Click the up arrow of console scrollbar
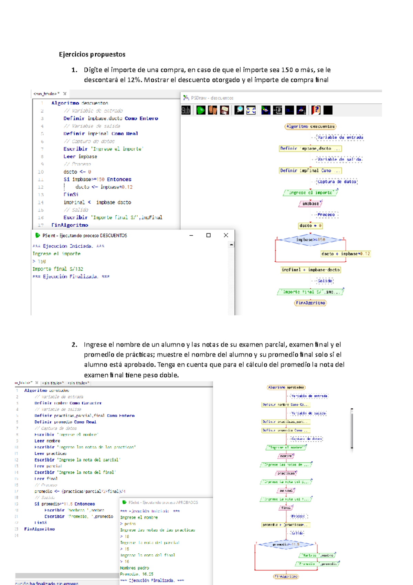Viewport: 413px width, 585px height. coord(231,245)
